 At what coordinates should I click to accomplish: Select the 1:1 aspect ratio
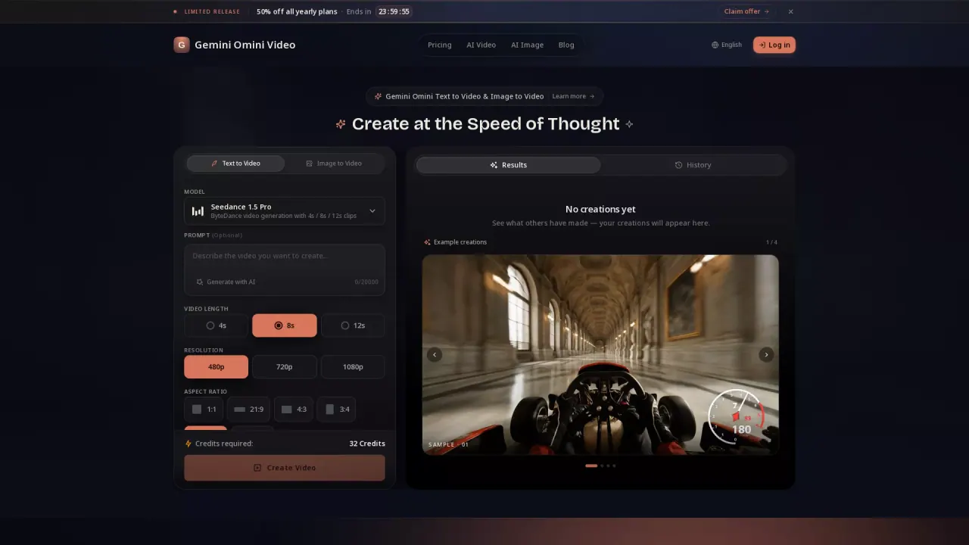click(204, 409)
